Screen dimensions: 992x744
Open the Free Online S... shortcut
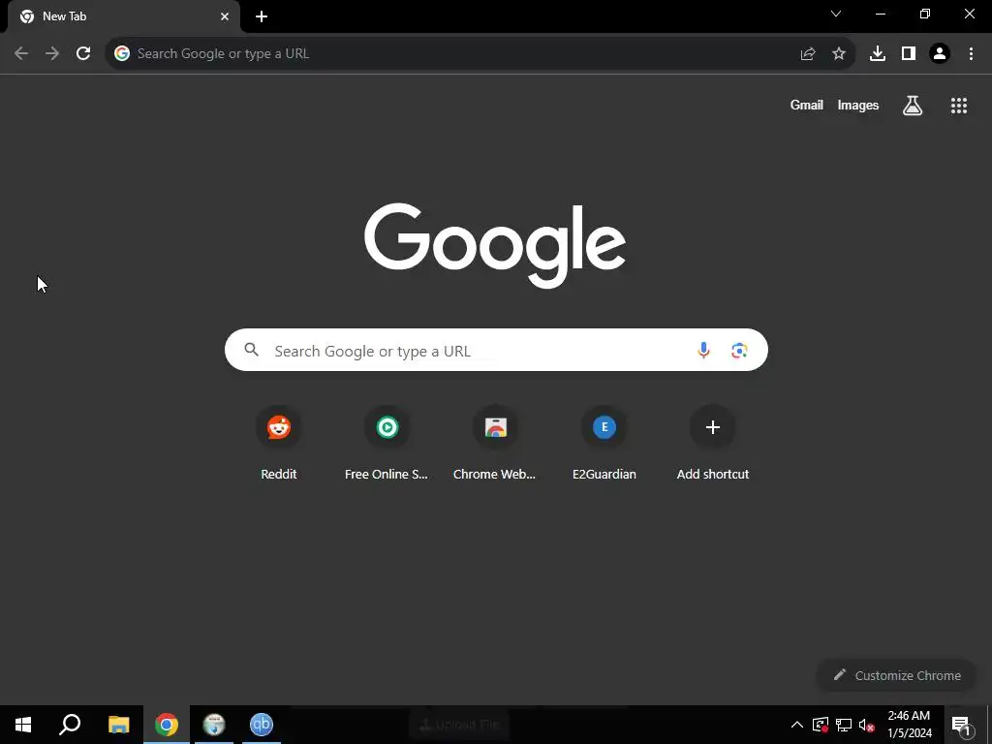(387, 444)
